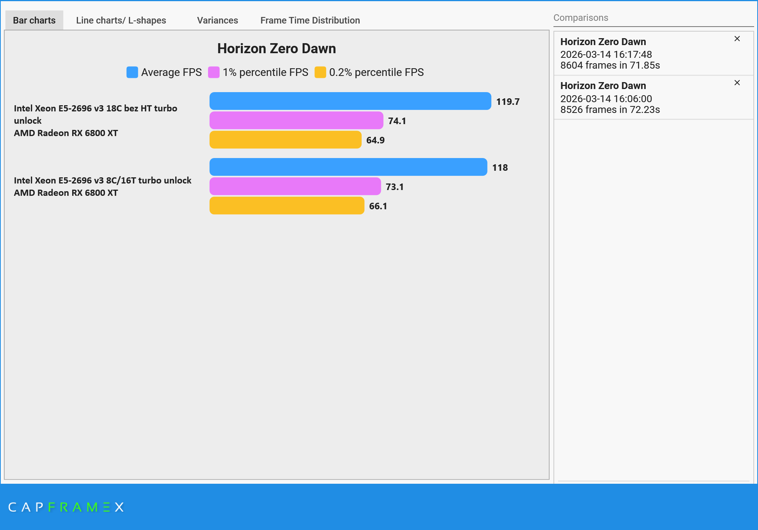758x530 pixels.
Task: Remove the 16:06:00 comparison entry
Action: click(737, 82)
